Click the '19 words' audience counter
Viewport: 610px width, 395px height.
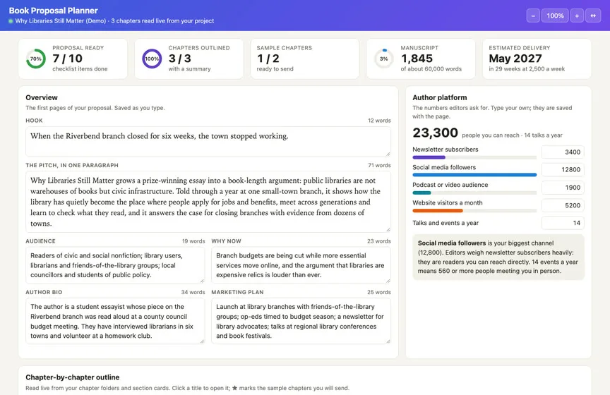tap(193, 241)
